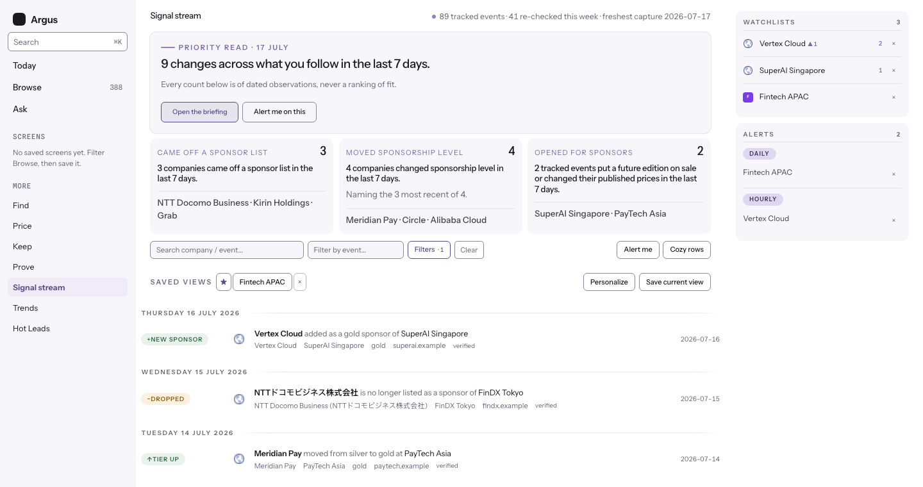This screenshot has width=923, height=487.
Task: Focus the sidebar Search box
Action: click(68, 42)
